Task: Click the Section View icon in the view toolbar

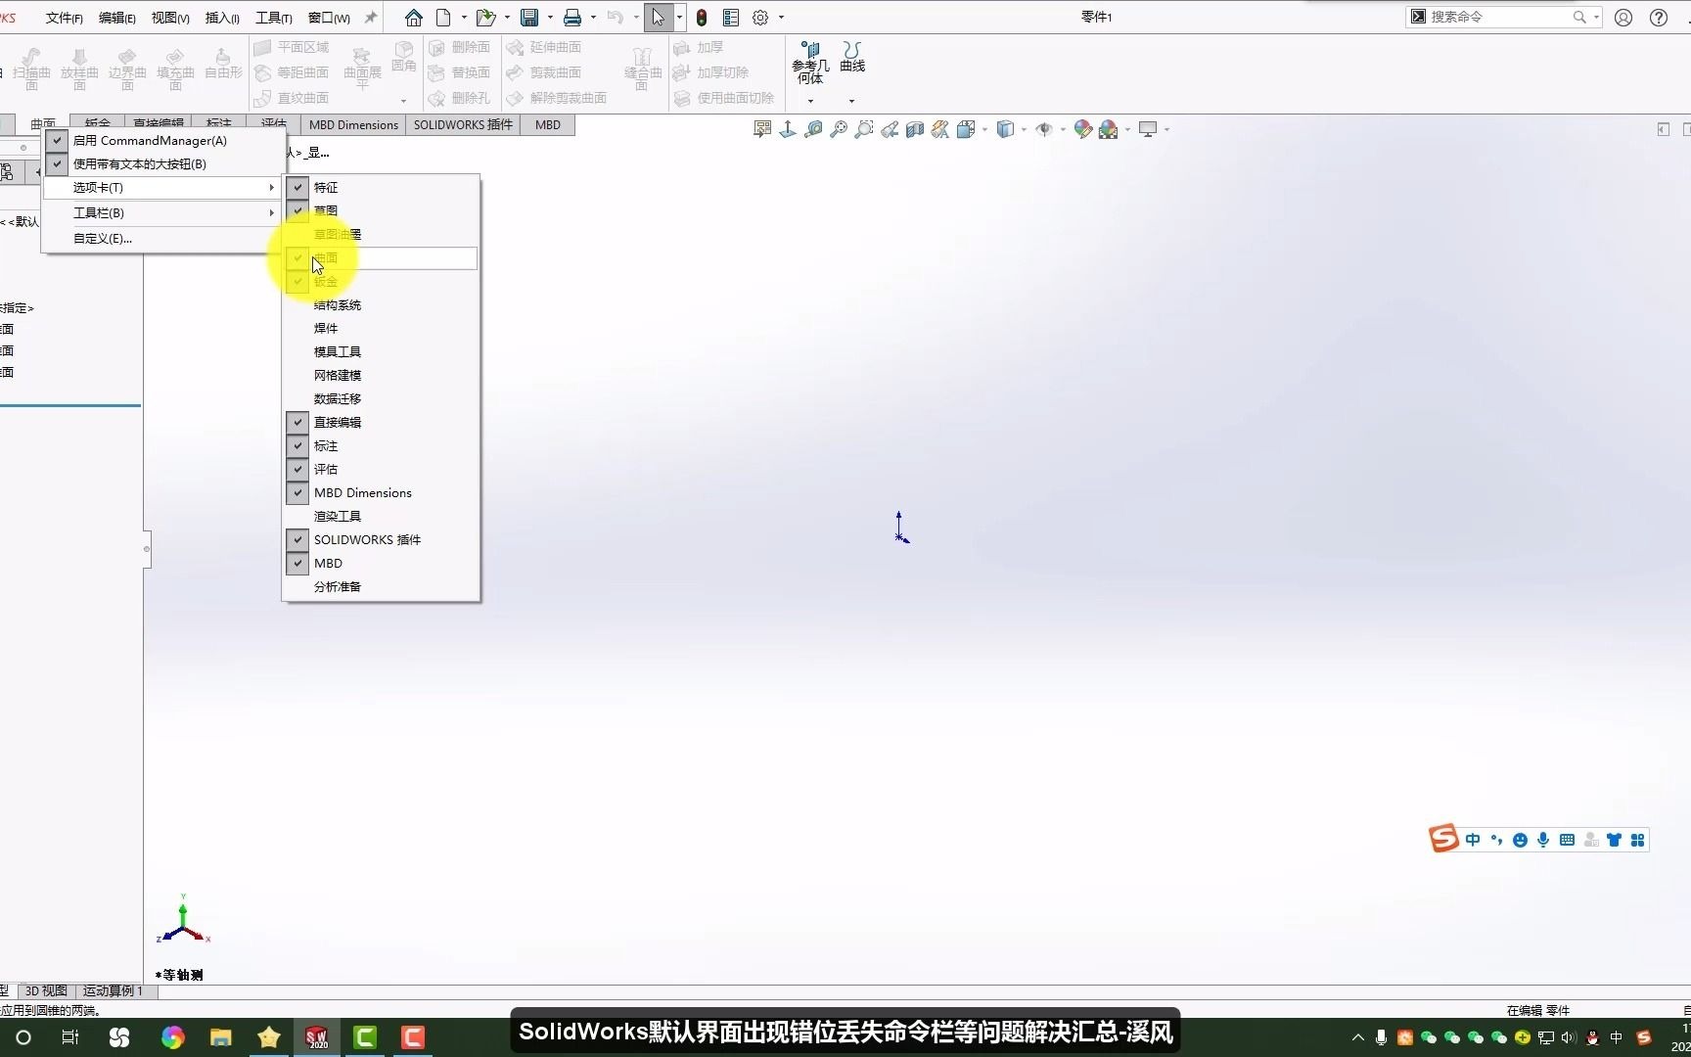Action: tap(915, 129)
